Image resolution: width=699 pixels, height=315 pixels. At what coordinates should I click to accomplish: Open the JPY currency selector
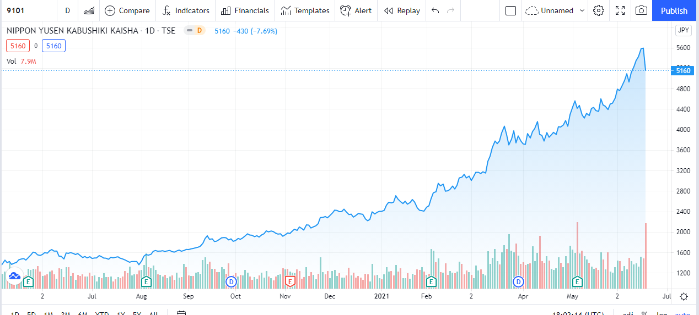(683, 31)
